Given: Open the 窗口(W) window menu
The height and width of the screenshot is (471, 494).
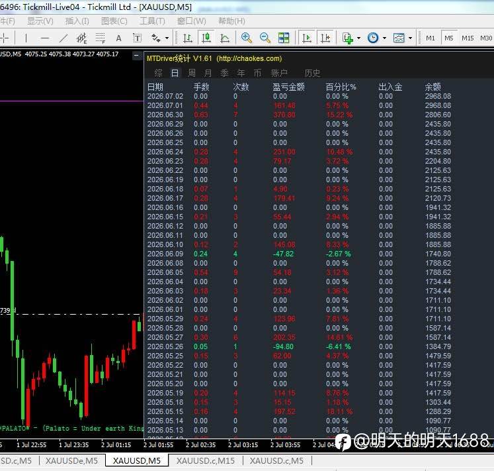Looking at the screenshot, I should pyautogui.click(x=192, y=21).
